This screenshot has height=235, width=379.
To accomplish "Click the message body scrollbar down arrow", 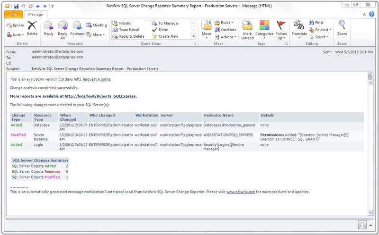I will point(370,213).
